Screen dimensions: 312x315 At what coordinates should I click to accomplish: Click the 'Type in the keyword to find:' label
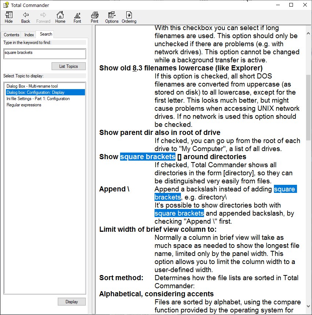[x=27, y=43]
